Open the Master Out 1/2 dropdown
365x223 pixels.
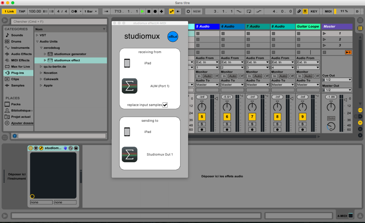(337, 90)
